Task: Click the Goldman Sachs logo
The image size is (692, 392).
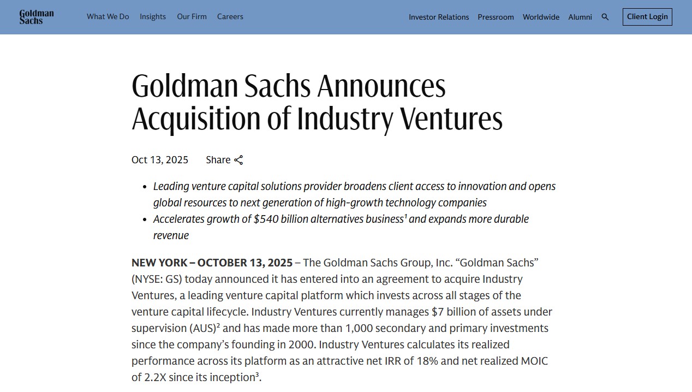Action: 37,17
